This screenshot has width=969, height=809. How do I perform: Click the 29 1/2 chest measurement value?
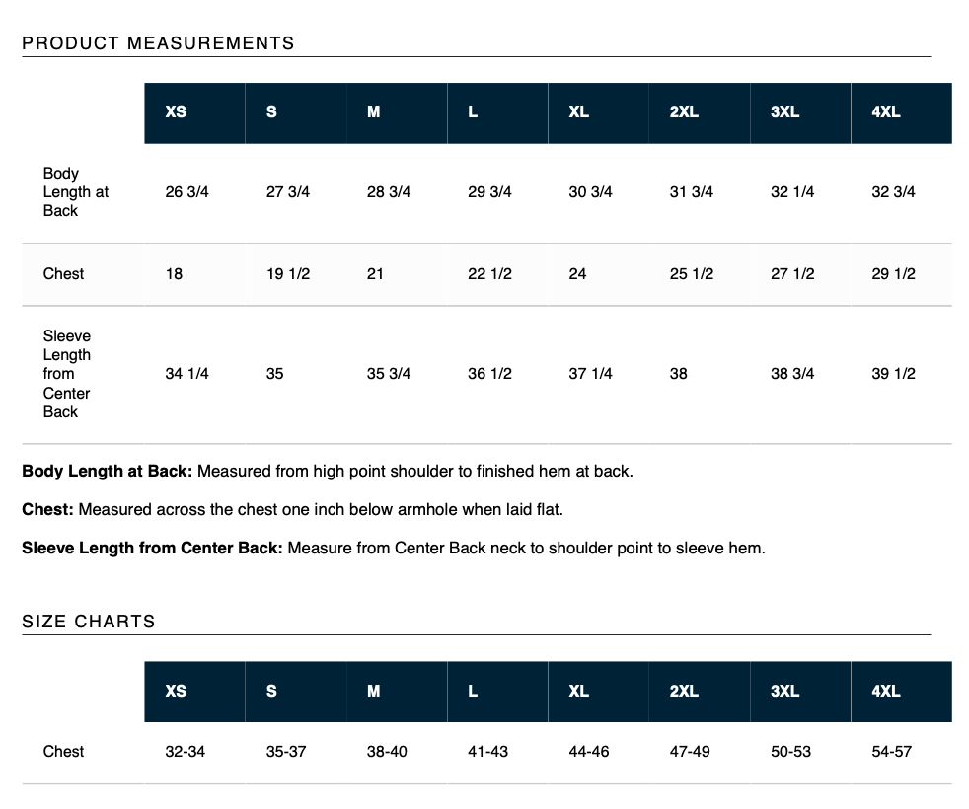pos(893,274)
